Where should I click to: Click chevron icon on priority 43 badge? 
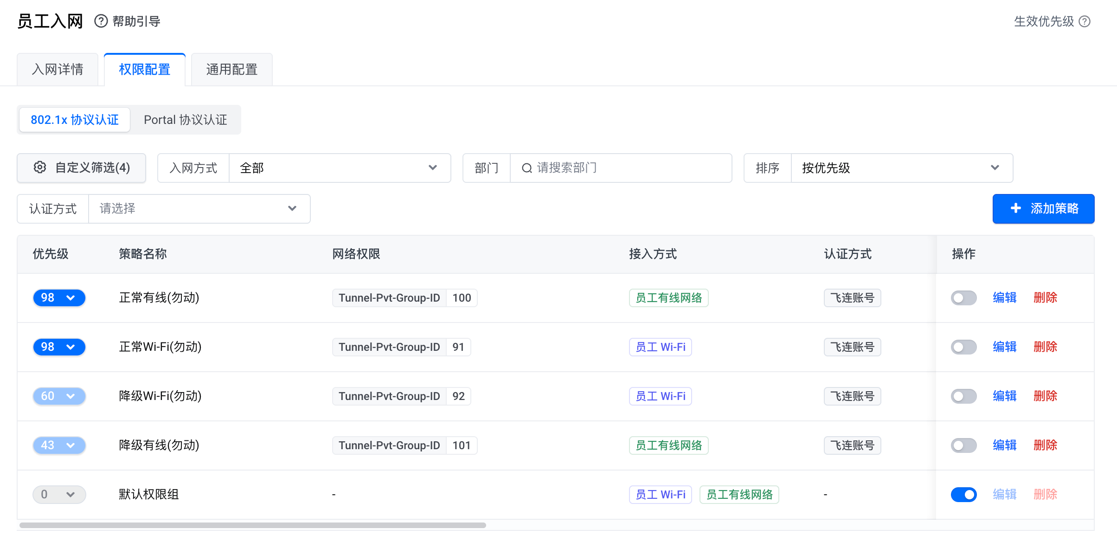[x=71, y=445]
